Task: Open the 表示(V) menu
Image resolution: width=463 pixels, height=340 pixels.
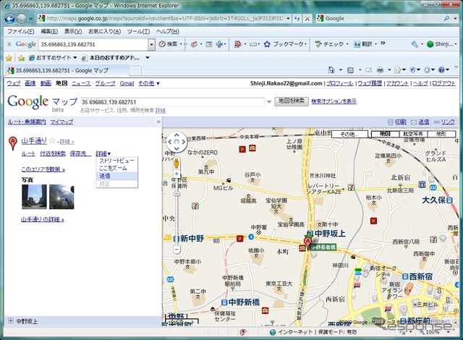Action: [x=73, y=32]
